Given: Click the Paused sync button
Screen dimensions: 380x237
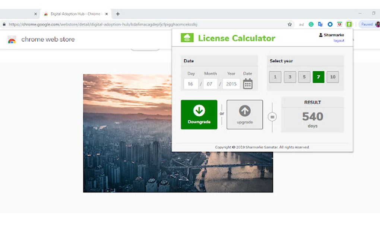Looking at the screenshot, I should point(367,24).
